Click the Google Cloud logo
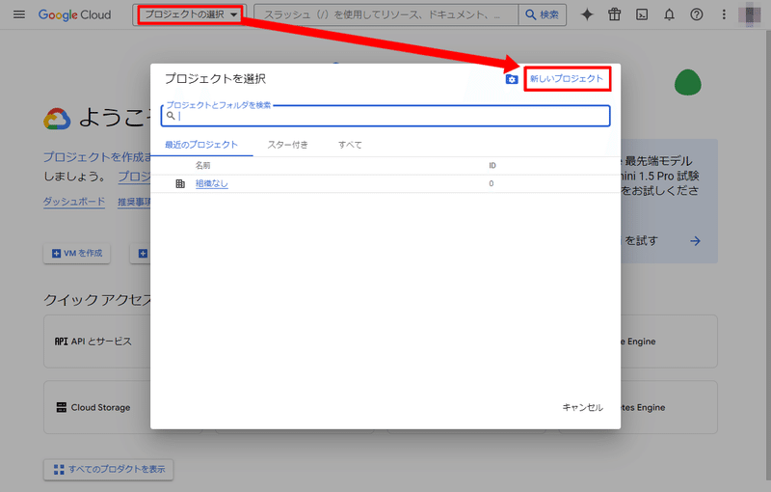Image resolution: width=771 pixels, height=492 pixels. click(75, 14)
